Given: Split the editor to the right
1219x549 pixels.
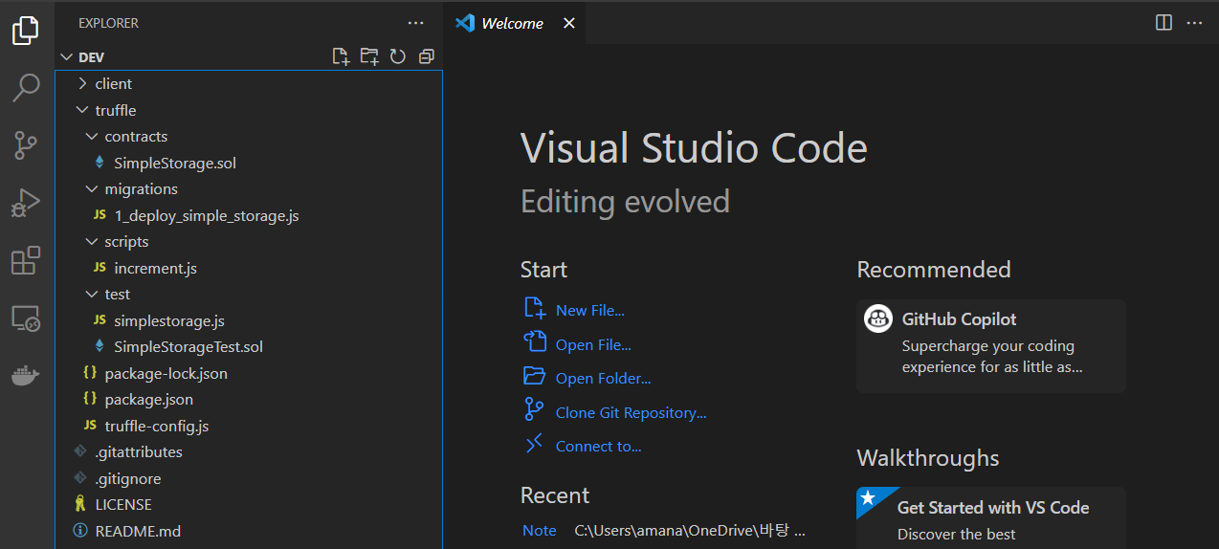Looking at the screenshot, I should coord(1164,23).
